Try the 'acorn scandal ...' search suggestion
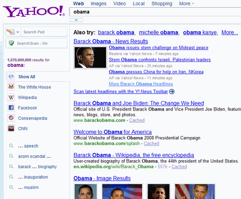 click(x=34, y=156)
